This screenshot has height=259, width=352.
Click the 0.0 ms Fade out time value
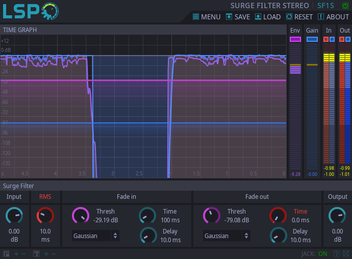[300, 220]
